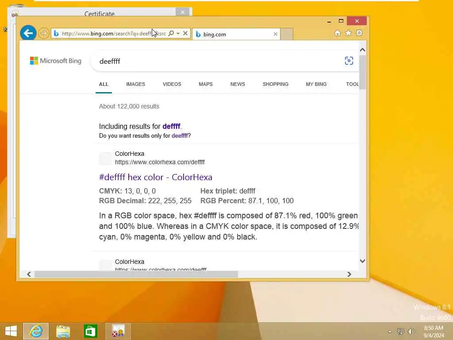Select the bing.com browser tab
The width and height of the screenshot is (453, 340).
click(236, 34)
